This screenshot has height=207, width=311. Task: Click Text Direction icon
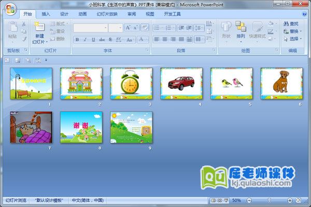click(x=210, y=24)
